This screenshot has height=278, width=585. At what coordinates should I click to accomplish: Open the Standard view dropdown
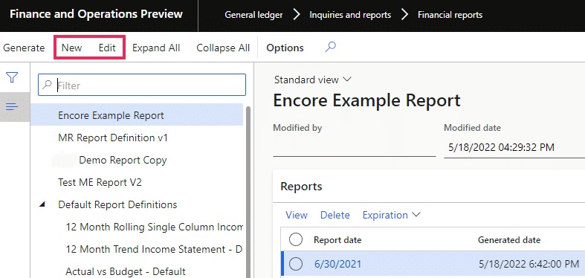313,80
